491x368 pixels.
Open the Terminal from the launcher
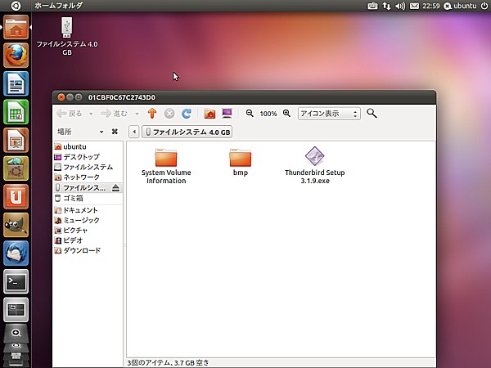(x=16, y=281)
